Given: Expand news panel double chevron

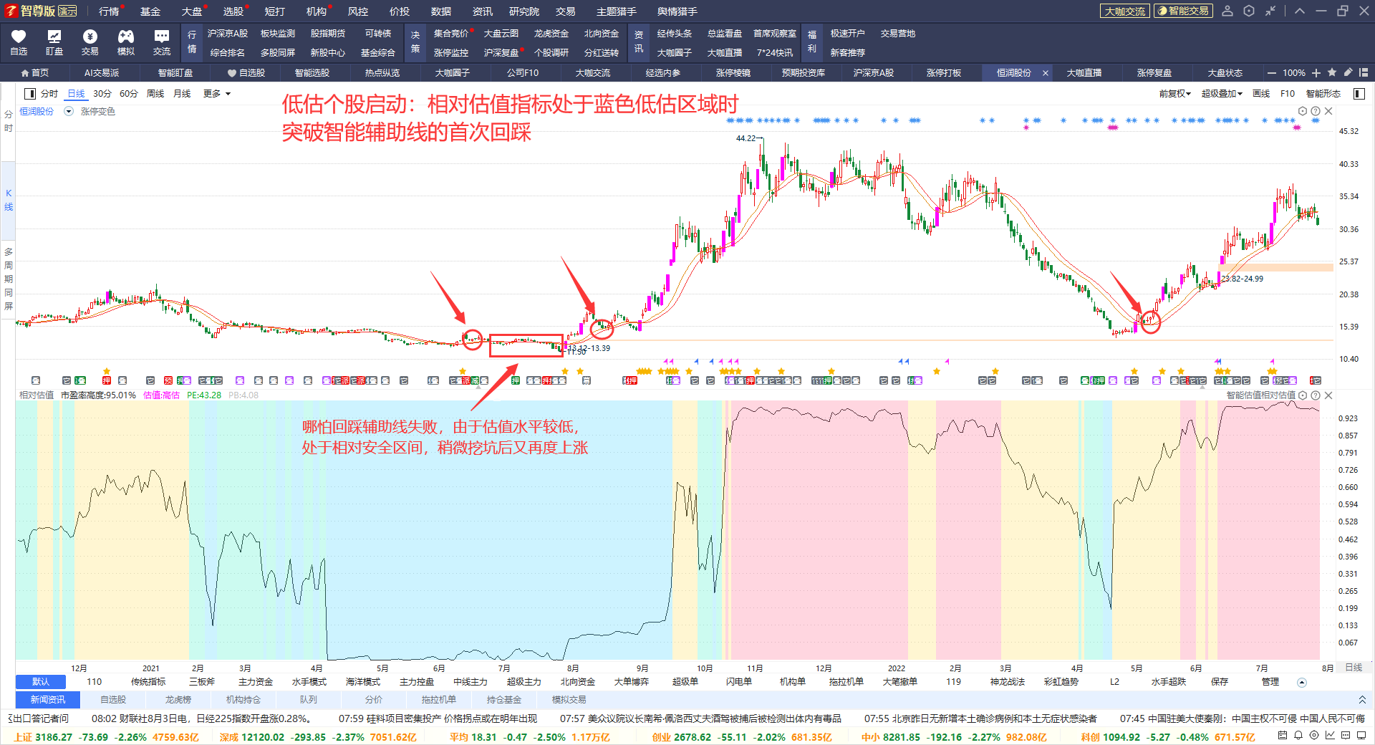Looking at the screenshot, I should [x=1362, y=700].
